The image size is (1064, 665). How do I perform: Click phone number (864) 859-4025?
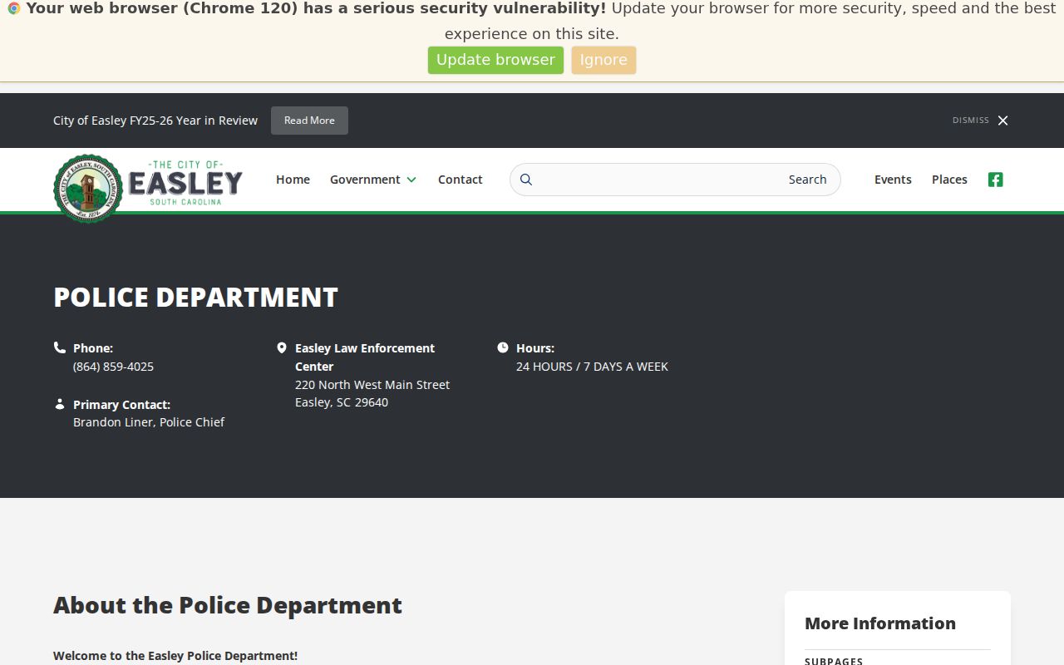(x=113, y=367)
